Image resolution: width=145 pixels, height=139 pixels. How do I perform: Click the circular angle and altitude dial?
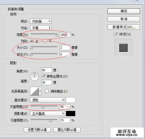click(x=35, y=76)
